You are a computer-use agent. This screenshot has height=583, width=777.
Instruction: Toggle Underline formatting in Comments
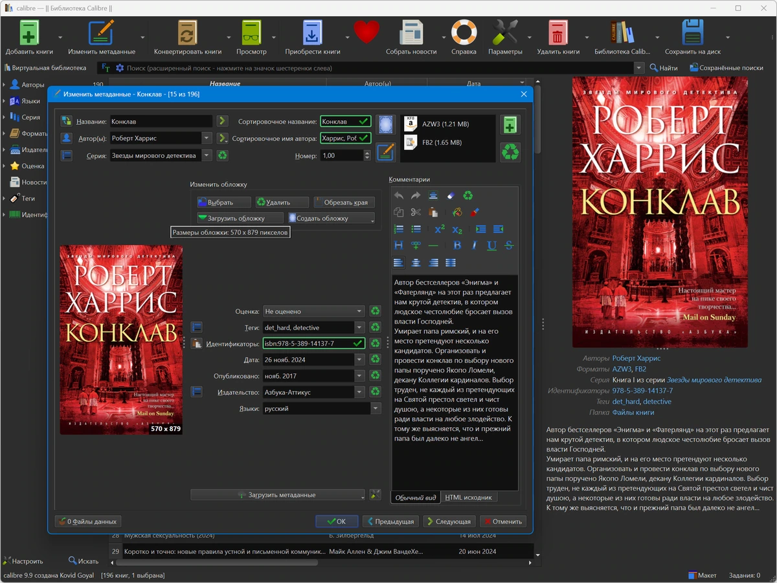[491, 245]
